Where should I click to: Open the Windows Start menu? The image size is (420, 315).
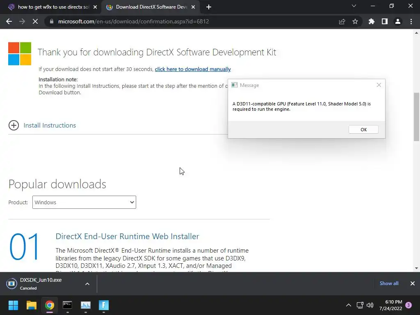point(13,305)
